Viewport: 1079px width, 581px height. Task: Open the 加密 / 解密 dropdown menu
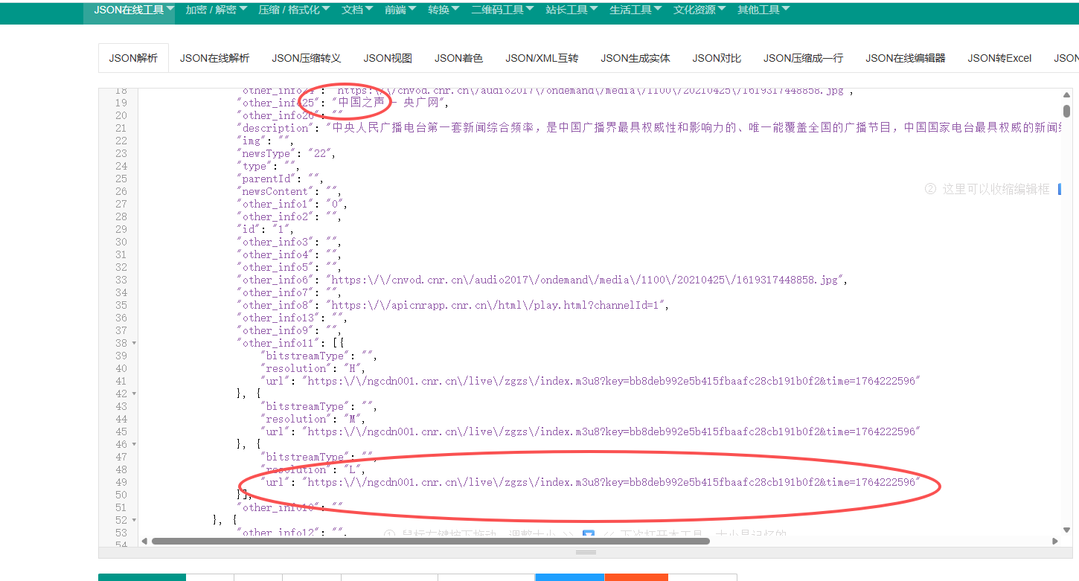(x=216, y=10)
